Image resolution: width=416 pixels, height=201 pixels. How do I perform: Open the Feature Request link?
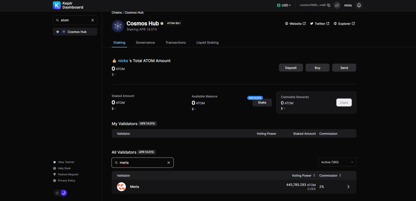68,175
